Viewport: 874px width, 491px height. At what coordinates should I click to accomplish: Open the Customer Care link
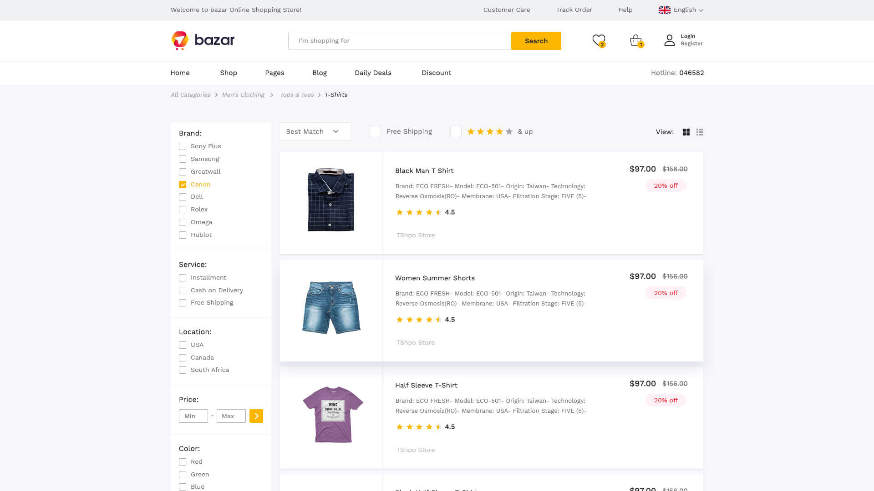click(x=507, y=10)
